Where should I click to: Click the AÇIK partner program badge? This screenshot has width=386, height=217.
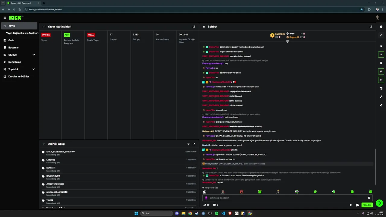coord(67,35)
